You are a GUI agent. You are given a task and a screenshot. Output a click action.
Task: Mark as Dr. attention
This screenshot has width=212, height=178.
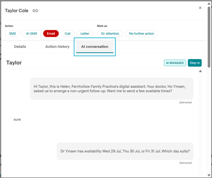coord(110,34)
